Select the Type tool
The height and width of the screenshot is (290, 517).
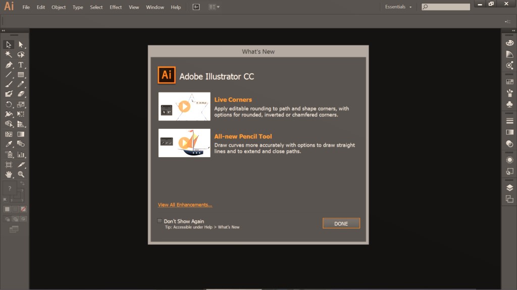(21, 65)
